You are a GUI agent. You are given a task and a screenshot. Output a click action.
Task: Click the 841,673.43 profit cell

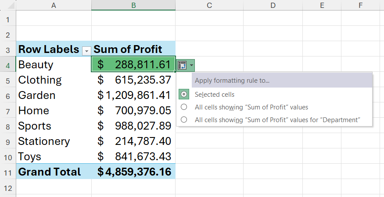point(133,156)
